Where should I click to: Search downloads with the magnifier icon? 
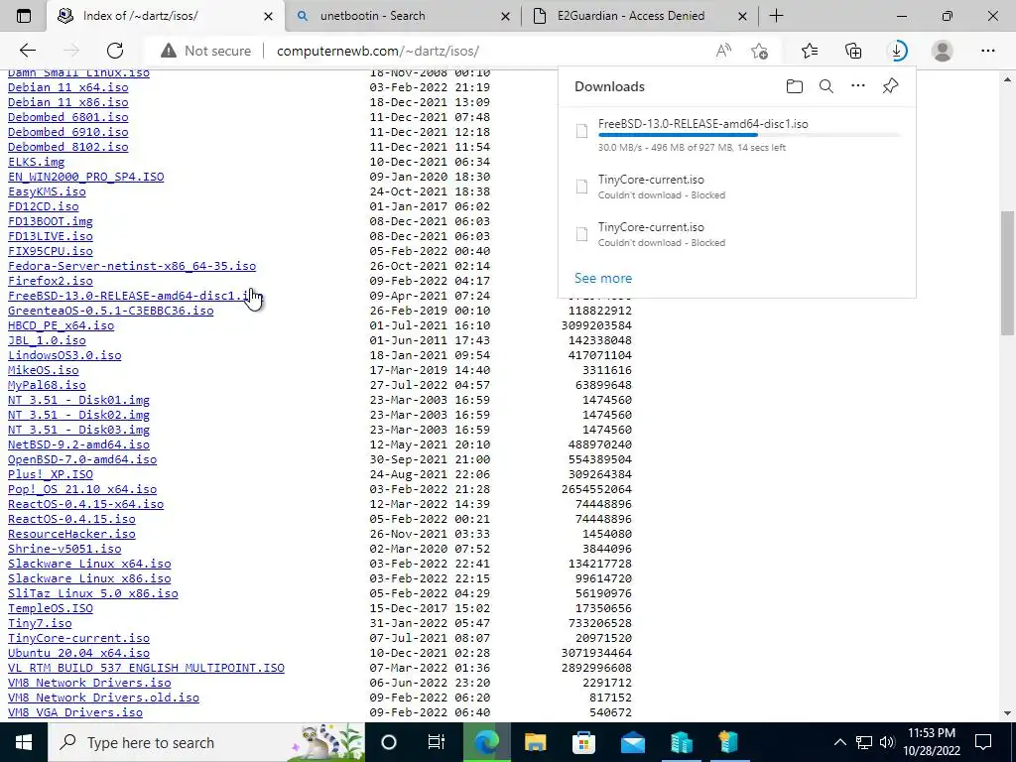(826, 86)
